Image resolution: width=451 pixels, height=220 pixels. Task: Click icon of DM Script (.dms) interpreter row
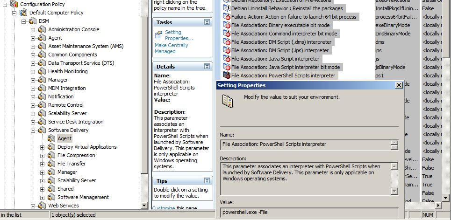227,42
